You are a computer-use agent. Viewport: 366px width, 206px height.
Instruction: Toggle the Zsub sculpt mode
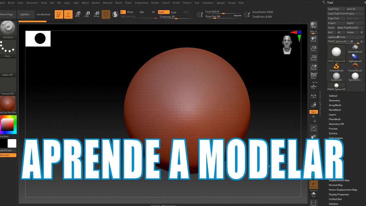(x=174, y=12)
